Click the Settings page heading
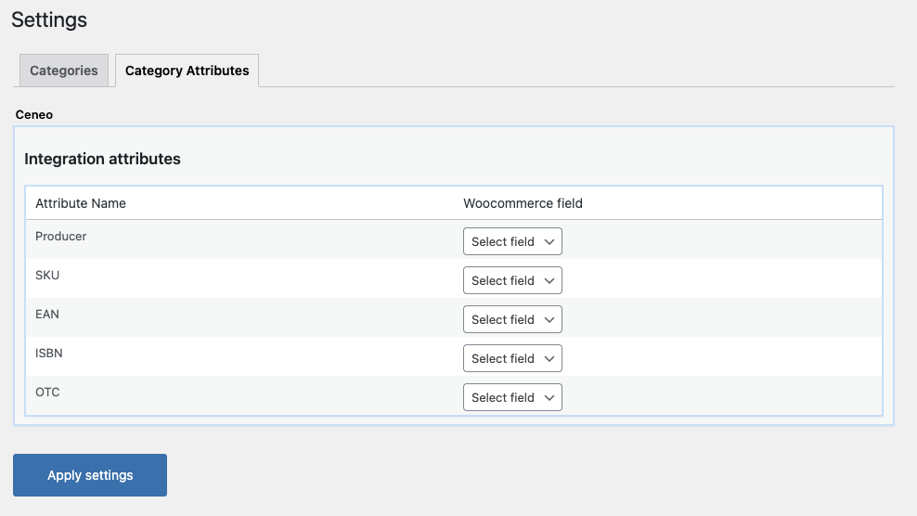The height and width of the screenshot is (516, 917). point(49,19)
